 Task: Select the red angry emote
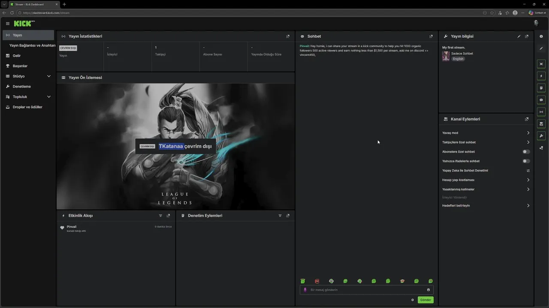pyautogui.click(x=317, y=281)
